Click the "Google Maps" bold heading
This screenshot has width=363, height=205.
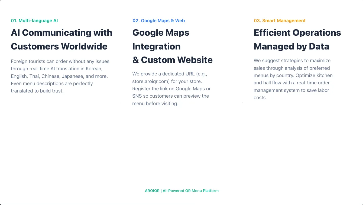(x=161, y=33)
